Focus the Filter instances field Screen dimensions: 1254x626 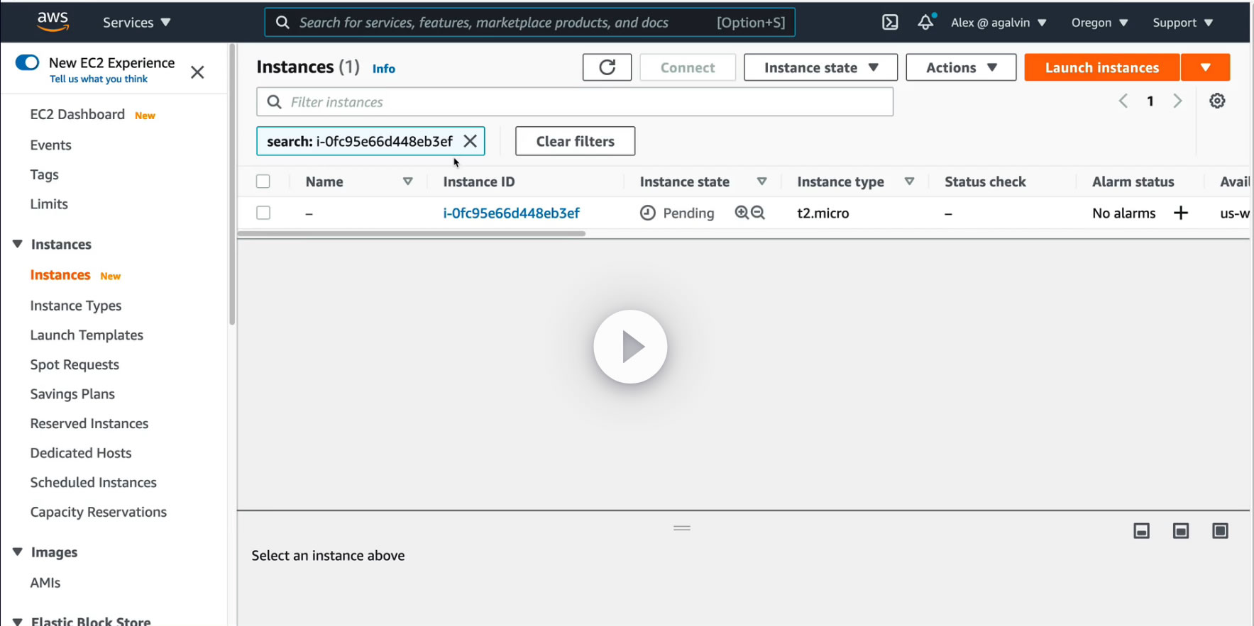coord(575,102)
